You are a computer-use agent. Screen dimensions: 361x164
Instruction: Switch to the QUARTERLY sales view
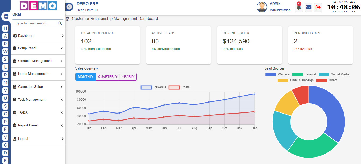[x=108, y=77]
